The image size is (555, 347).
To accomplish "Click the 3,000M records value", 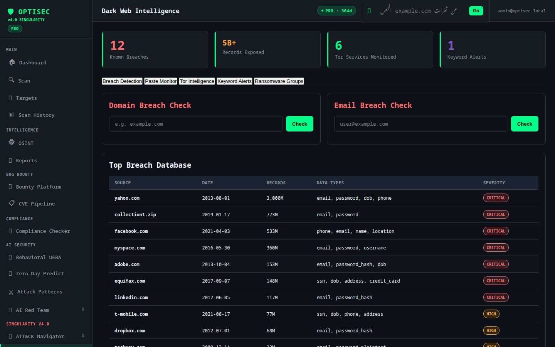I will 275,198.
